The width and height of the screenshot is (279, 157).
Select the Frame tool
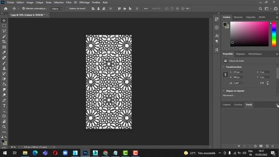point(4,47)
